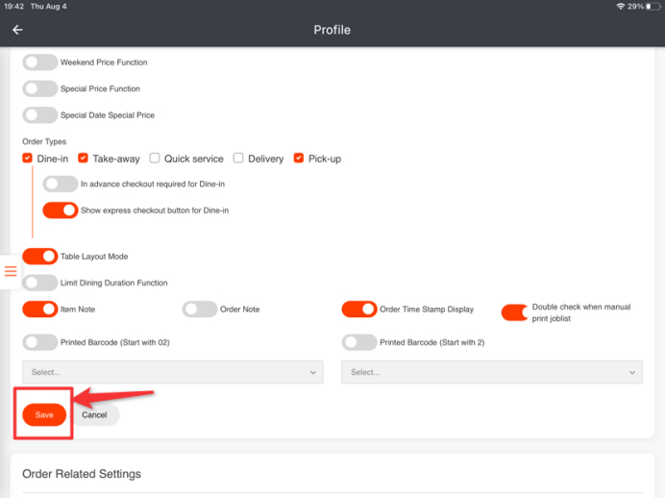Uncheck the Dine-in order type
The image size is (665, 498).
[x=28, y=159]
